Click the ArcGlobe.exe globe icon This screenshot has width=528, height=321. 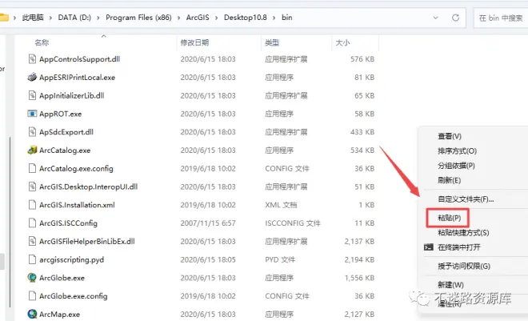coord(32,278)
